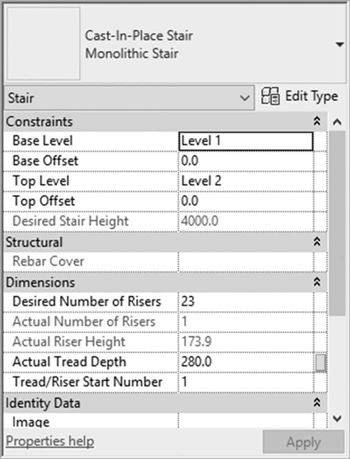Image resolution: width=350 pixels, height=459 pixels.
Task: Collapse the Identity Data section
Action: pos(317,403)
